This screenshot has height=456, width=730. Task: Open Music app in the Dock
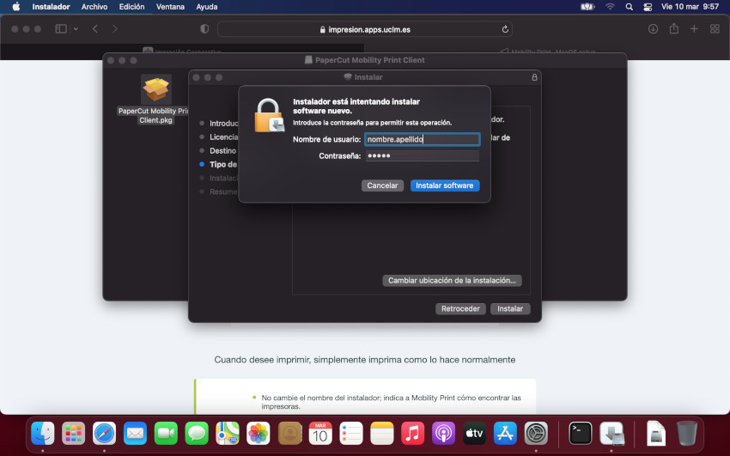(x=412, y=433)
